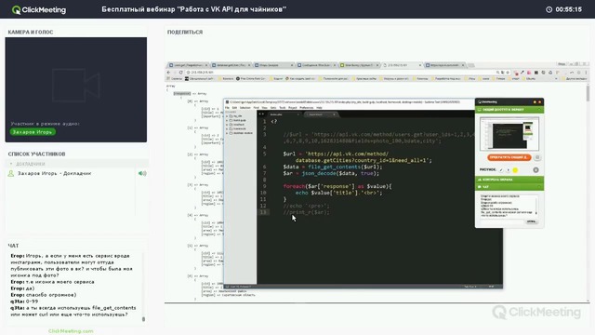Open the Find menu in Sublime Text

coord(257,108)
